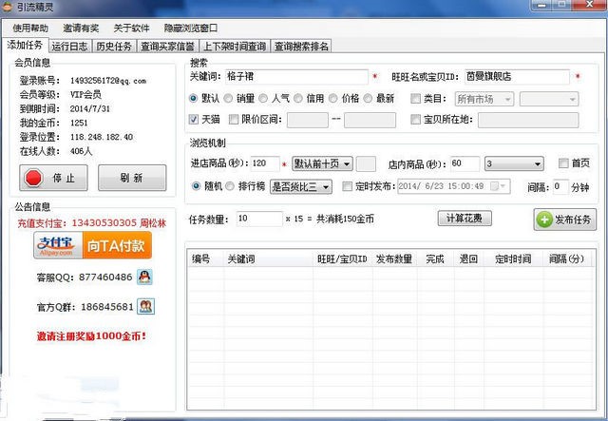Viewport: 608px width, 421px height.
Task: Click the 旺旺/宝贝ID column header
Action: 343,258
